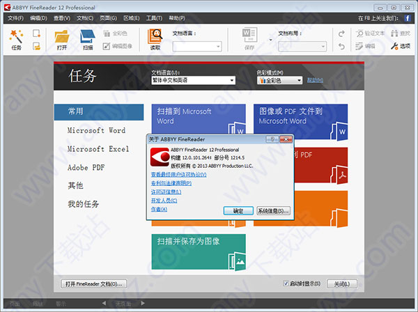The image size is (418, 312).
Task: Select the 我的任务 category
Action: pos(83,204)
